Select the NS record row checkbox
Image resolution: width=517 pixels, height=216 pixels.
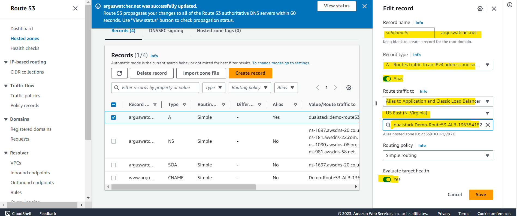[x=114, y=141]
